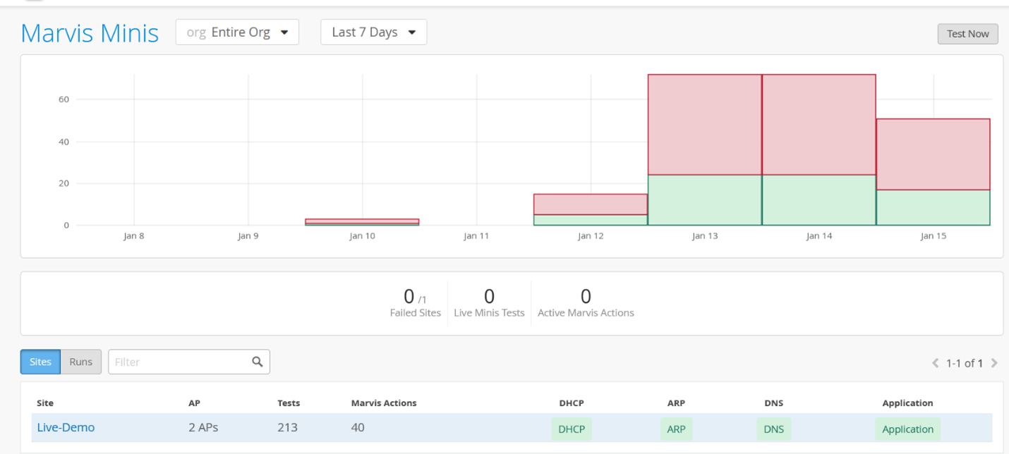This screenshot has height=454, width=1009.
Task: Click the Test Now button
Action: 967,34
